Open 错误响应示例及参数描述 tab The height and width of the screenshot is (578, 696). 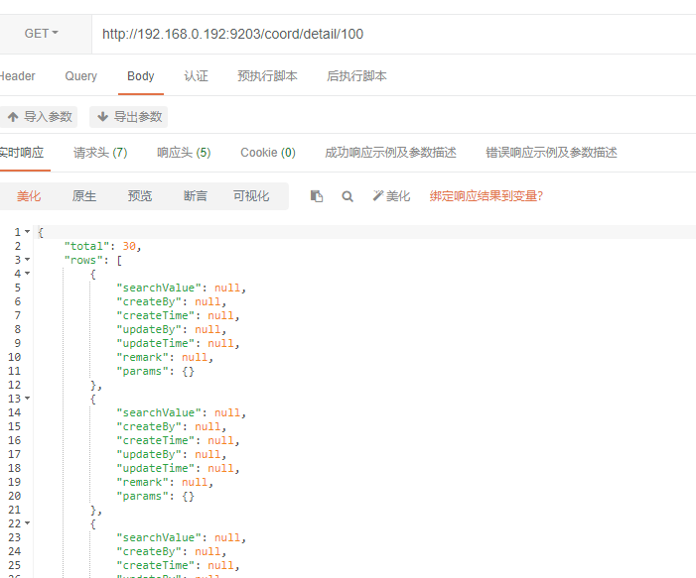[x=551, y=153]
